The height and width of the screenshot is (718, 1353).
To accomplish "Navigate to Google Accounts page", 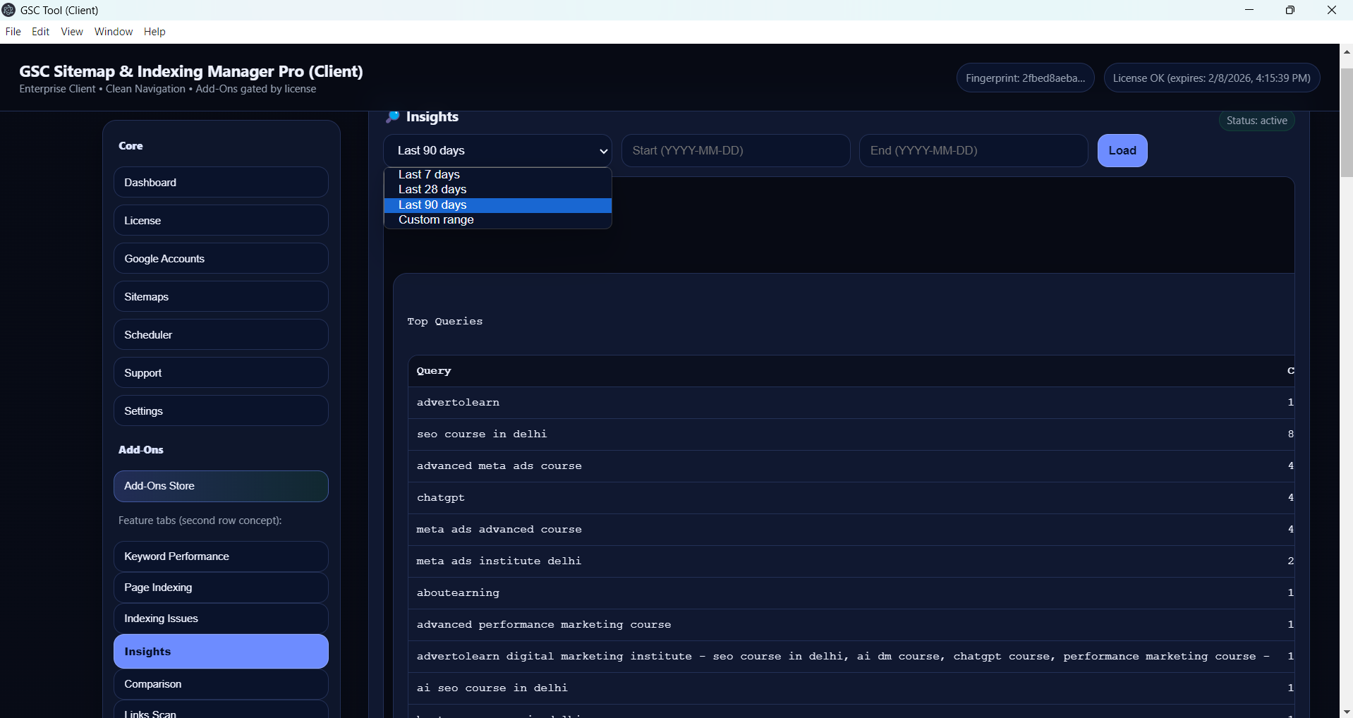I will click(x=221, y=258).
